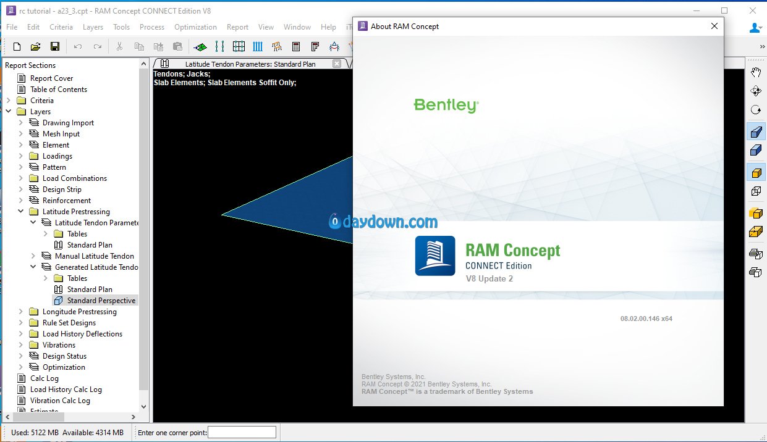Click the yellow meshed box icon
The image size is (767, 442).
point(755,232)
